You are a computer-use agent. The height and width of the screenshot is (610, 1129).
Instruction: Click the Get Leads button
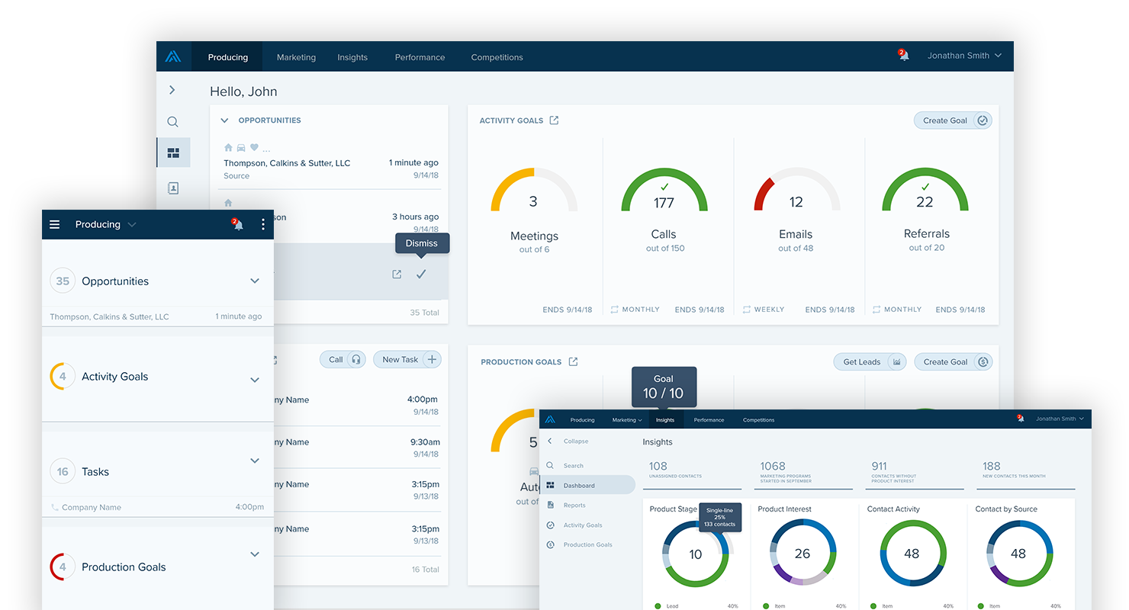870,361
